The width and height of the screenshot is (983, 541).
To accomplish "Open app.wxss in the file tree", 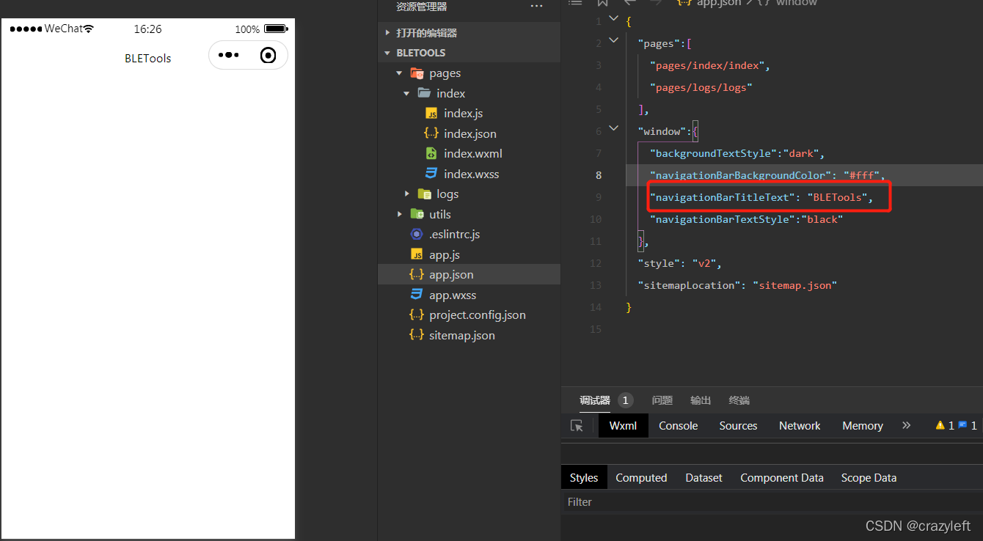I will [453, 295].
